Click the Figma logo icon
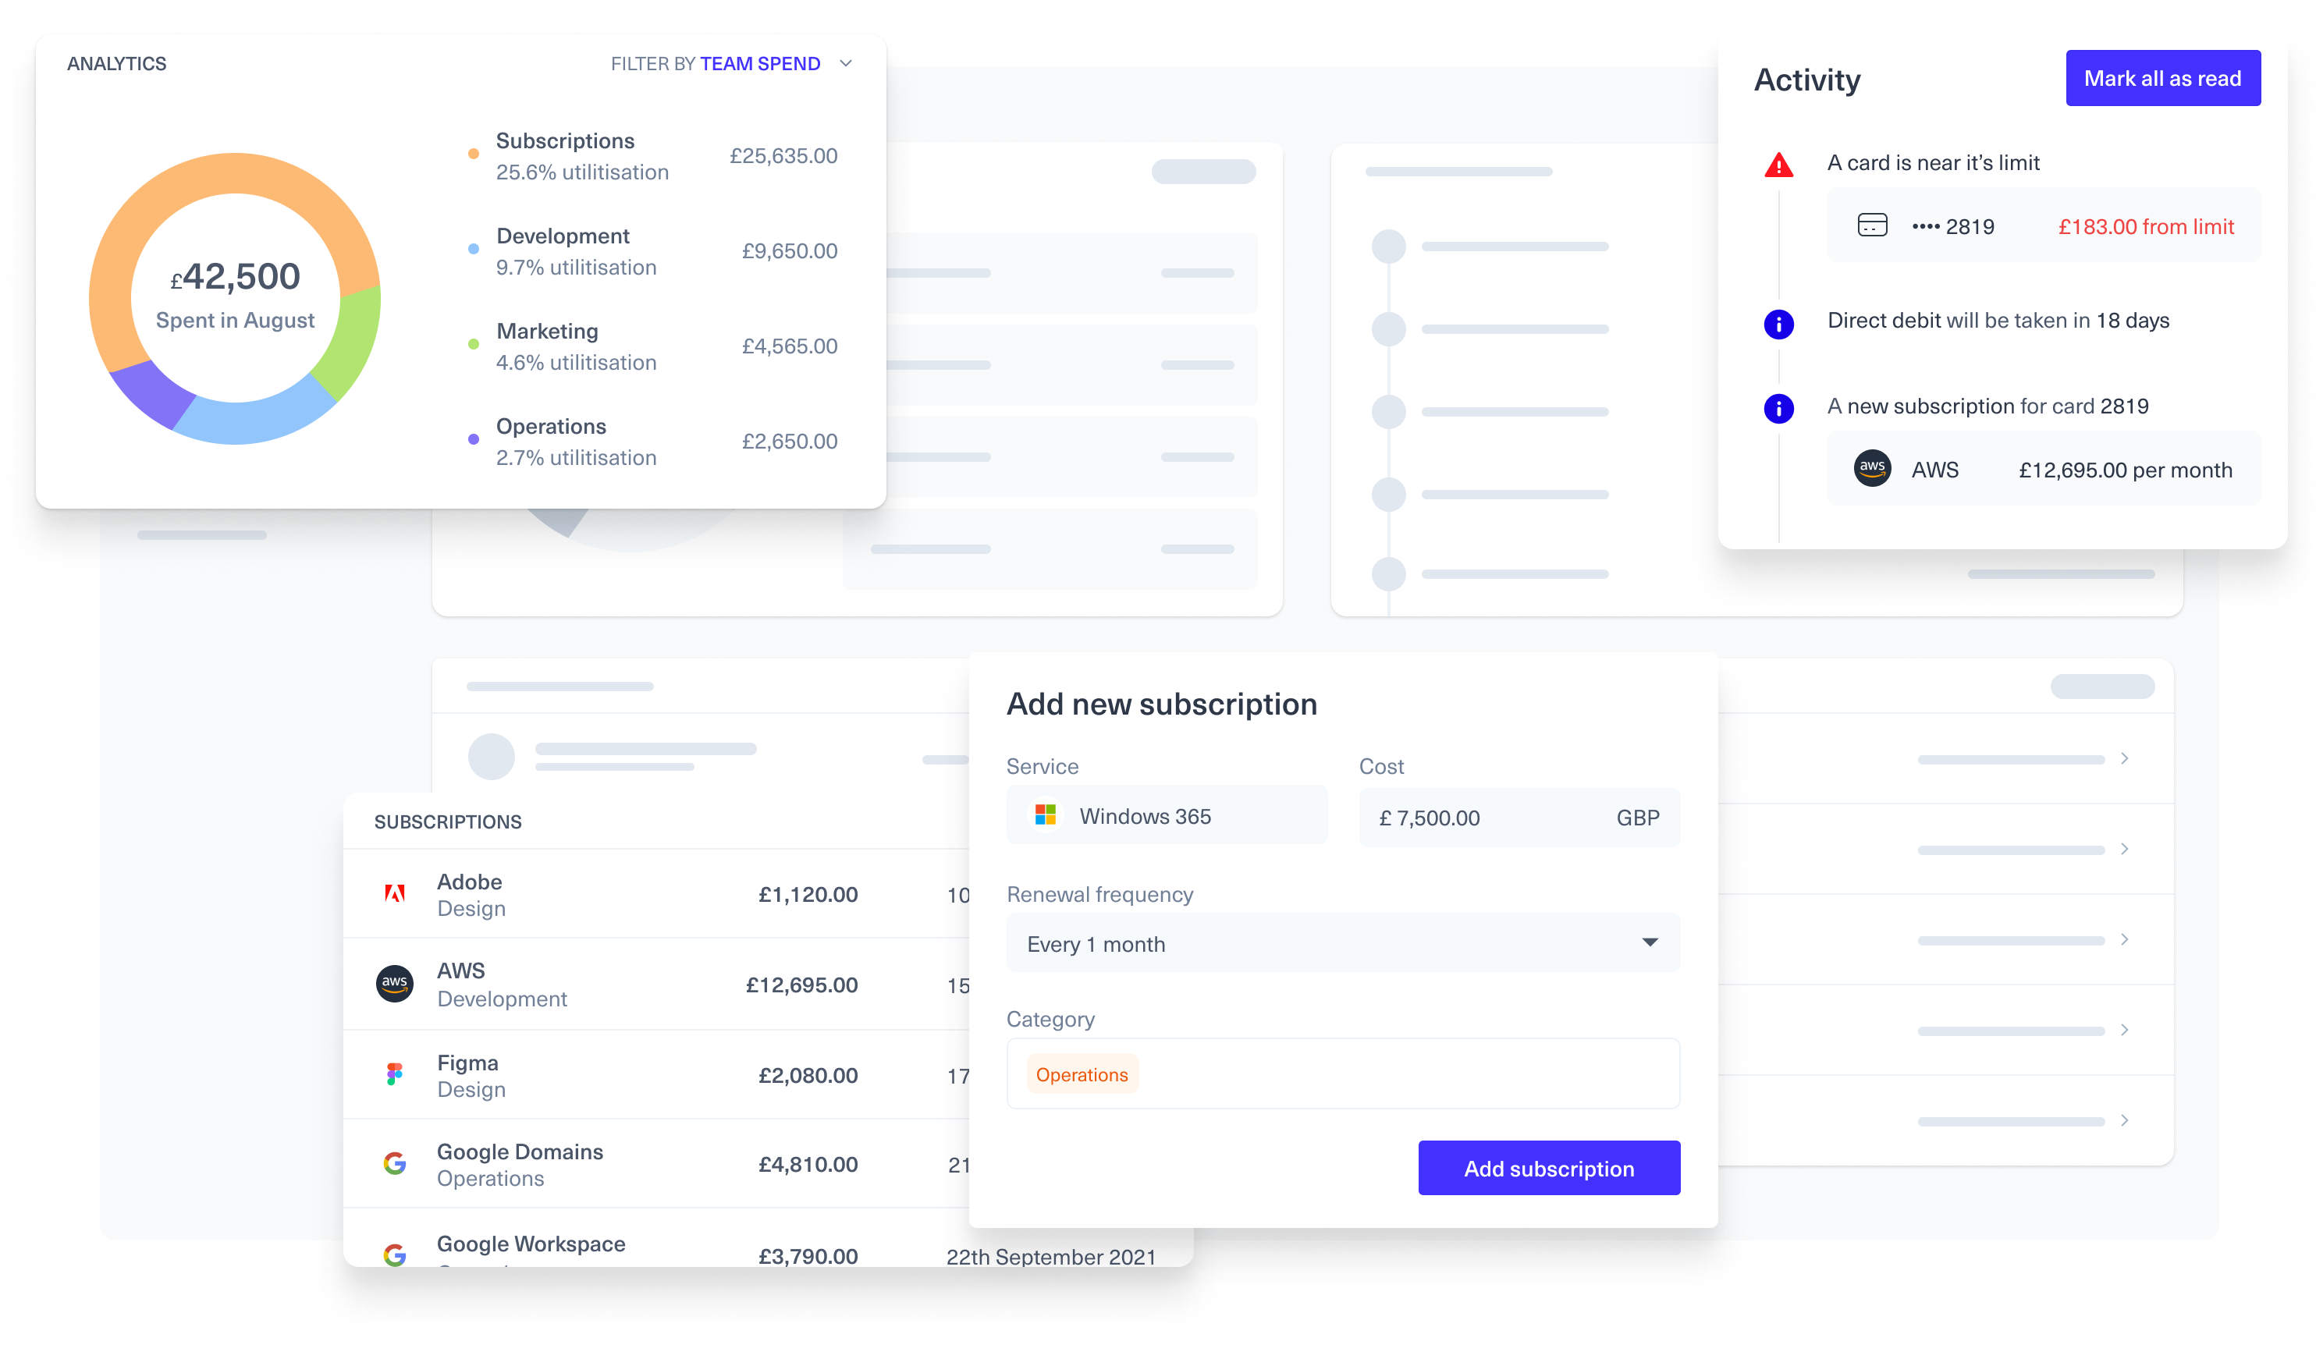 pos(394,1073)
